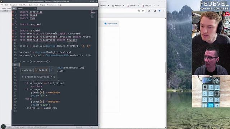The width and height of the screenshot is (230, 129).
Task: Click Copy Code in the browser page
Action: coord(111,24)
